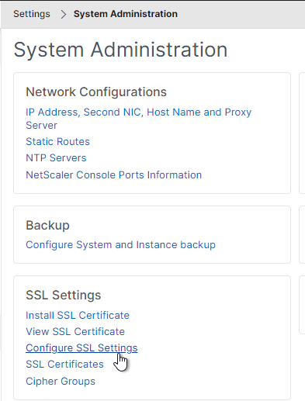Click the partially visible card beside SSL Settings
This screenshot has width=305, height=401.
(x=302, y=305)
